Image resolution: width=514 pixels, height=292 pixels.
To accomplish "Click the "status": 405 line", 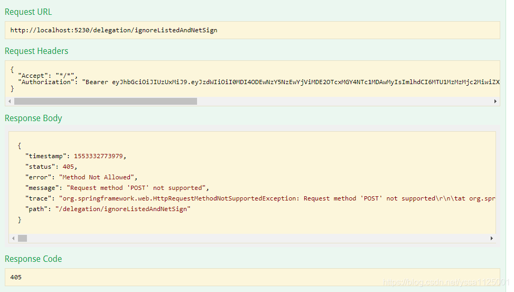I will 51,167.
